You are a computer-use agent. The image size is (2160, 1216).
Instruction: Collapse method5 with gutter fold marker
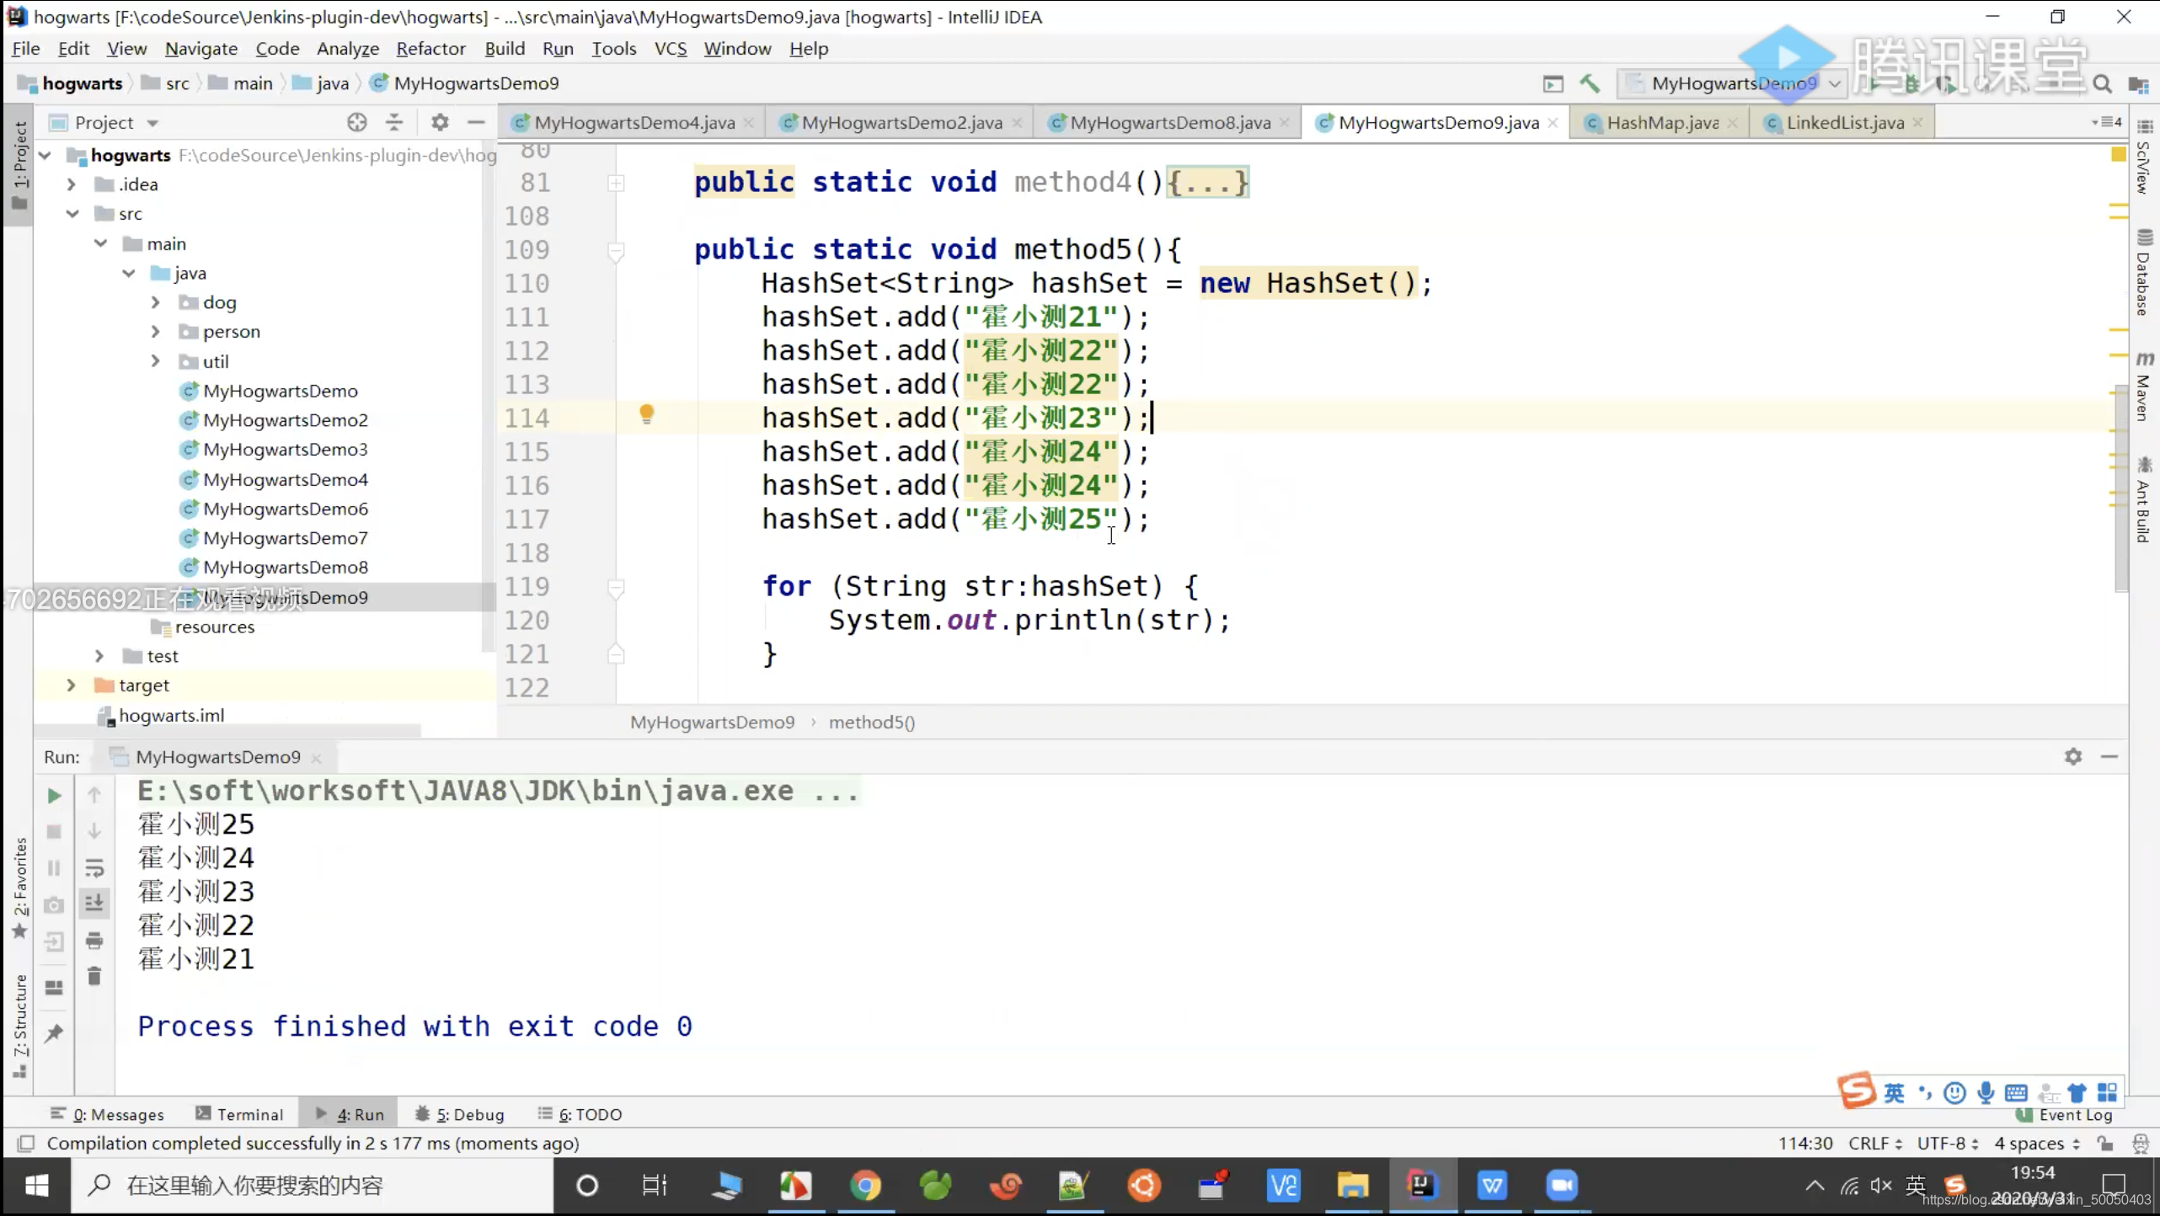tap(616, 251)
